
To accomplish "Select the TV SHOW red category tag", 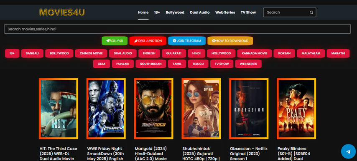I will click(x=222, y=64).
